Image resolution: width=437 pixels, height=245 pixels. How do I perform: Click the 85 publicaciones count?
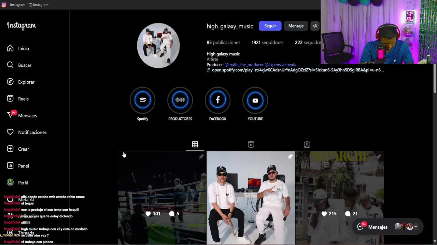[223, 43]
